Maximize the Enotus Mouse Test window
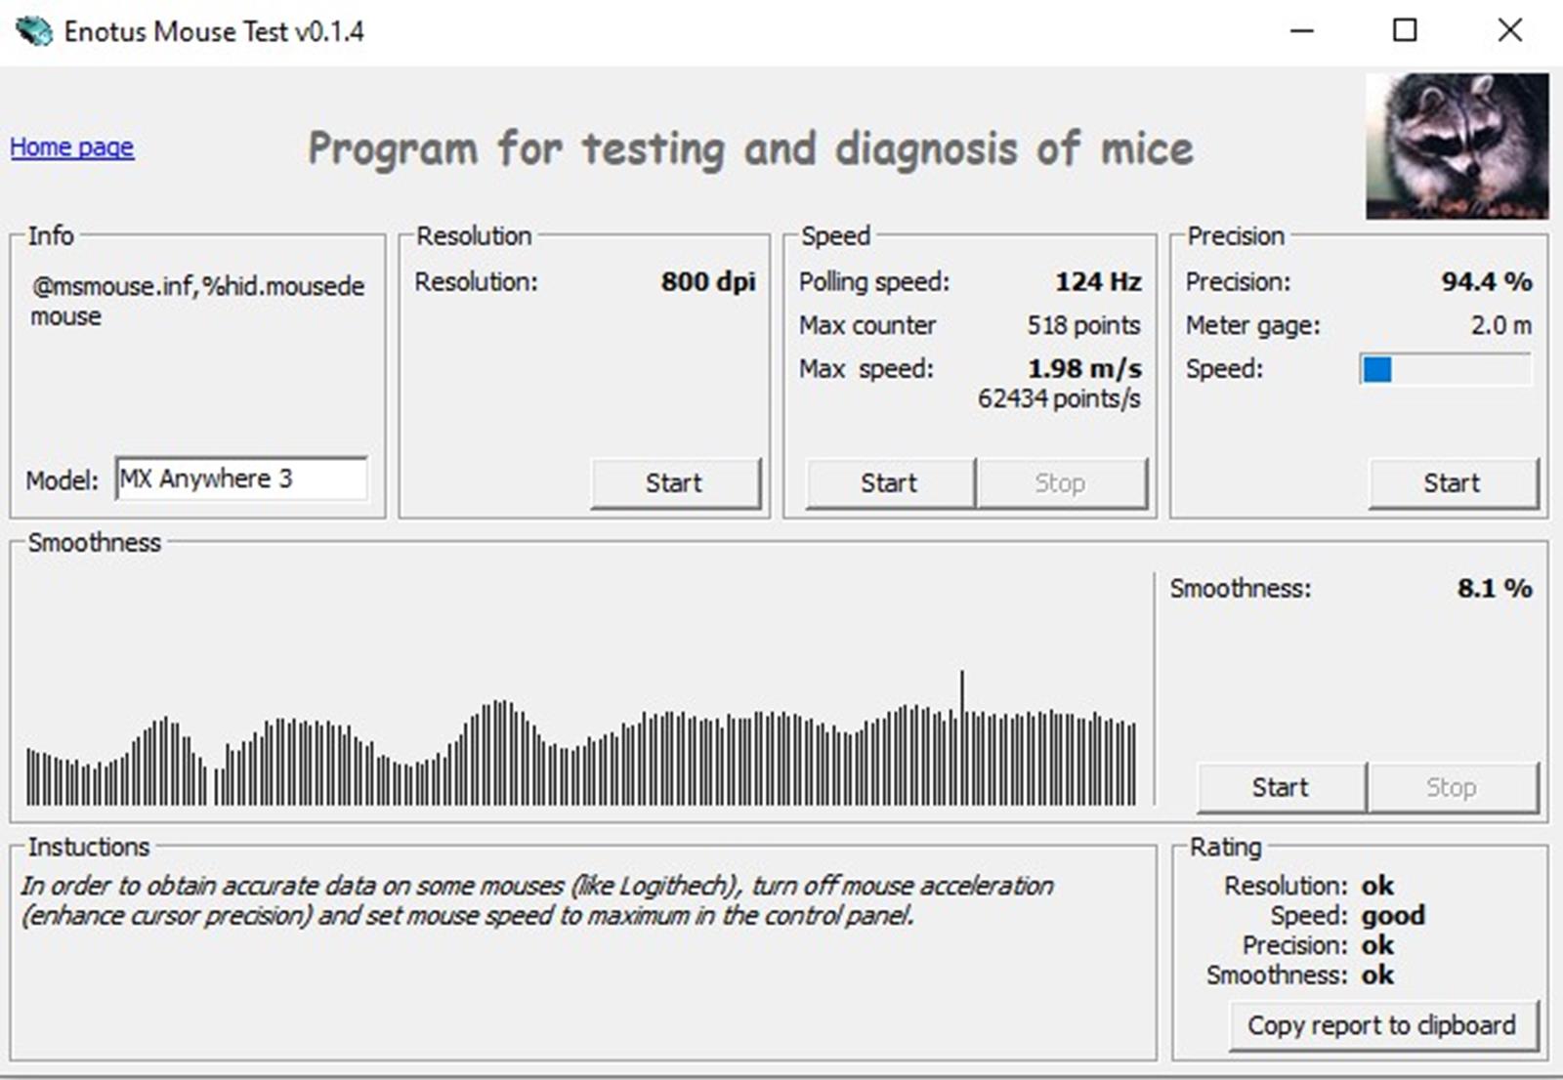 (1405, 31)
